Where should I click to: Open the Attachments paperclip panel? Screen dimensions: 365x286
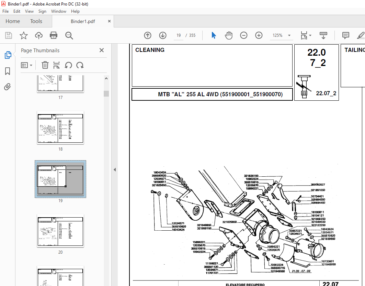tap(8, 87)
